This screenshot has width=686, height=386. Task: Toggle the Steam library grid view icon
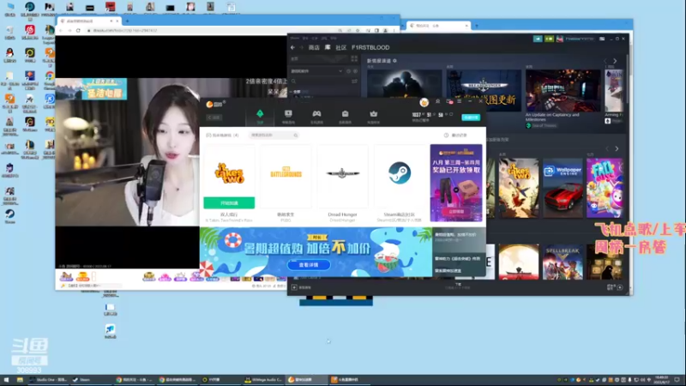coord(354,58)
